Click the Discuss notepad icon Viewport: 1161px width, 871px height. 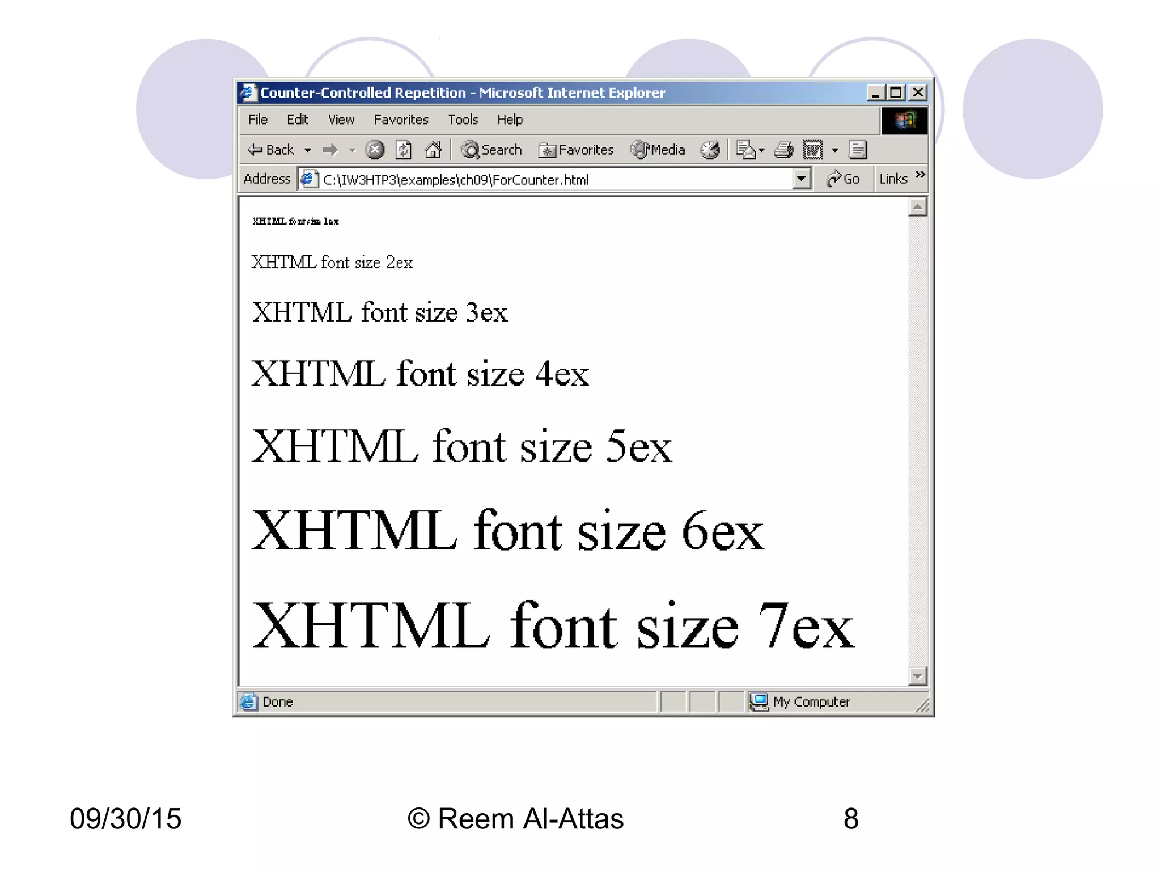(x=858, y=150)
